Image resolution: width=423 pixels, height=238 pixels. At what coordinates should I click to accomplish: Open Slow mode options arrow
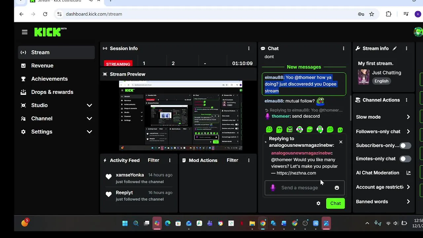pos(408,117)
